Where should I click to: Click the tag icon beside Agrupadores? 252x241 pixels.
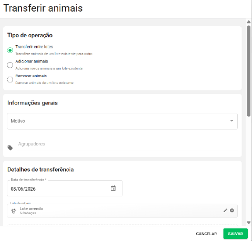pos(10,148)
